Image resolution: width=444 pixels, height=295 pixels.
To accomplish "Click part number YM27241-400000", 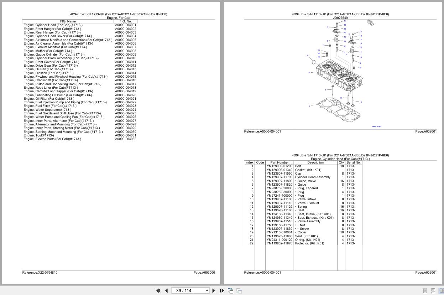I will (x=280, y=196).
